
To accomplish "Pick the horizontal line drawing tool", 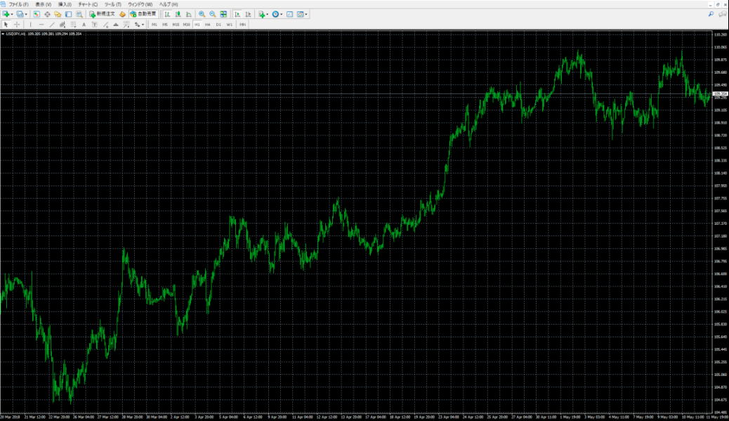I will click(x=41, y=25).
